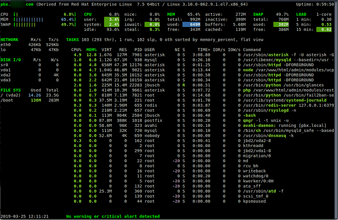This screenshot has width=338, height=220.
Task: Click the no warning alert status message
Action: click(113, 217)
